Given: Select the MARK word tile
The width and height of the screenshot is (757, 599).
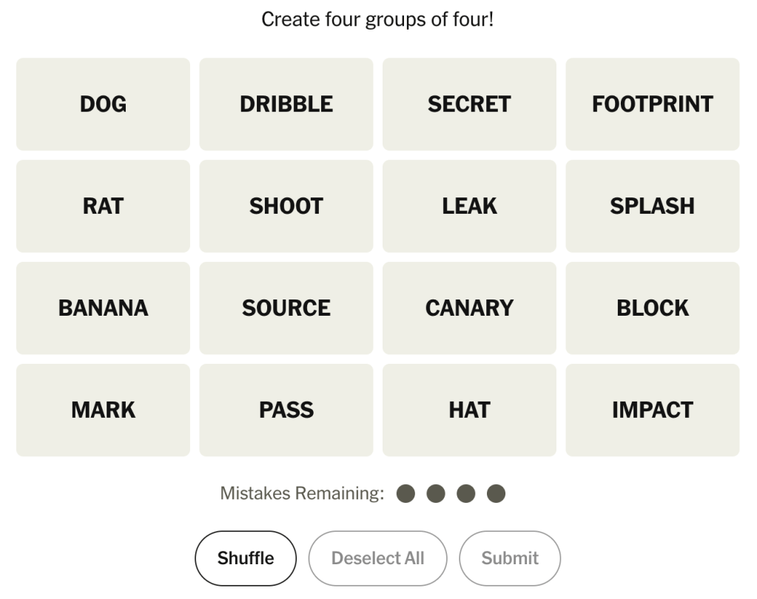Looking at the screenshot, I should 103,410.
